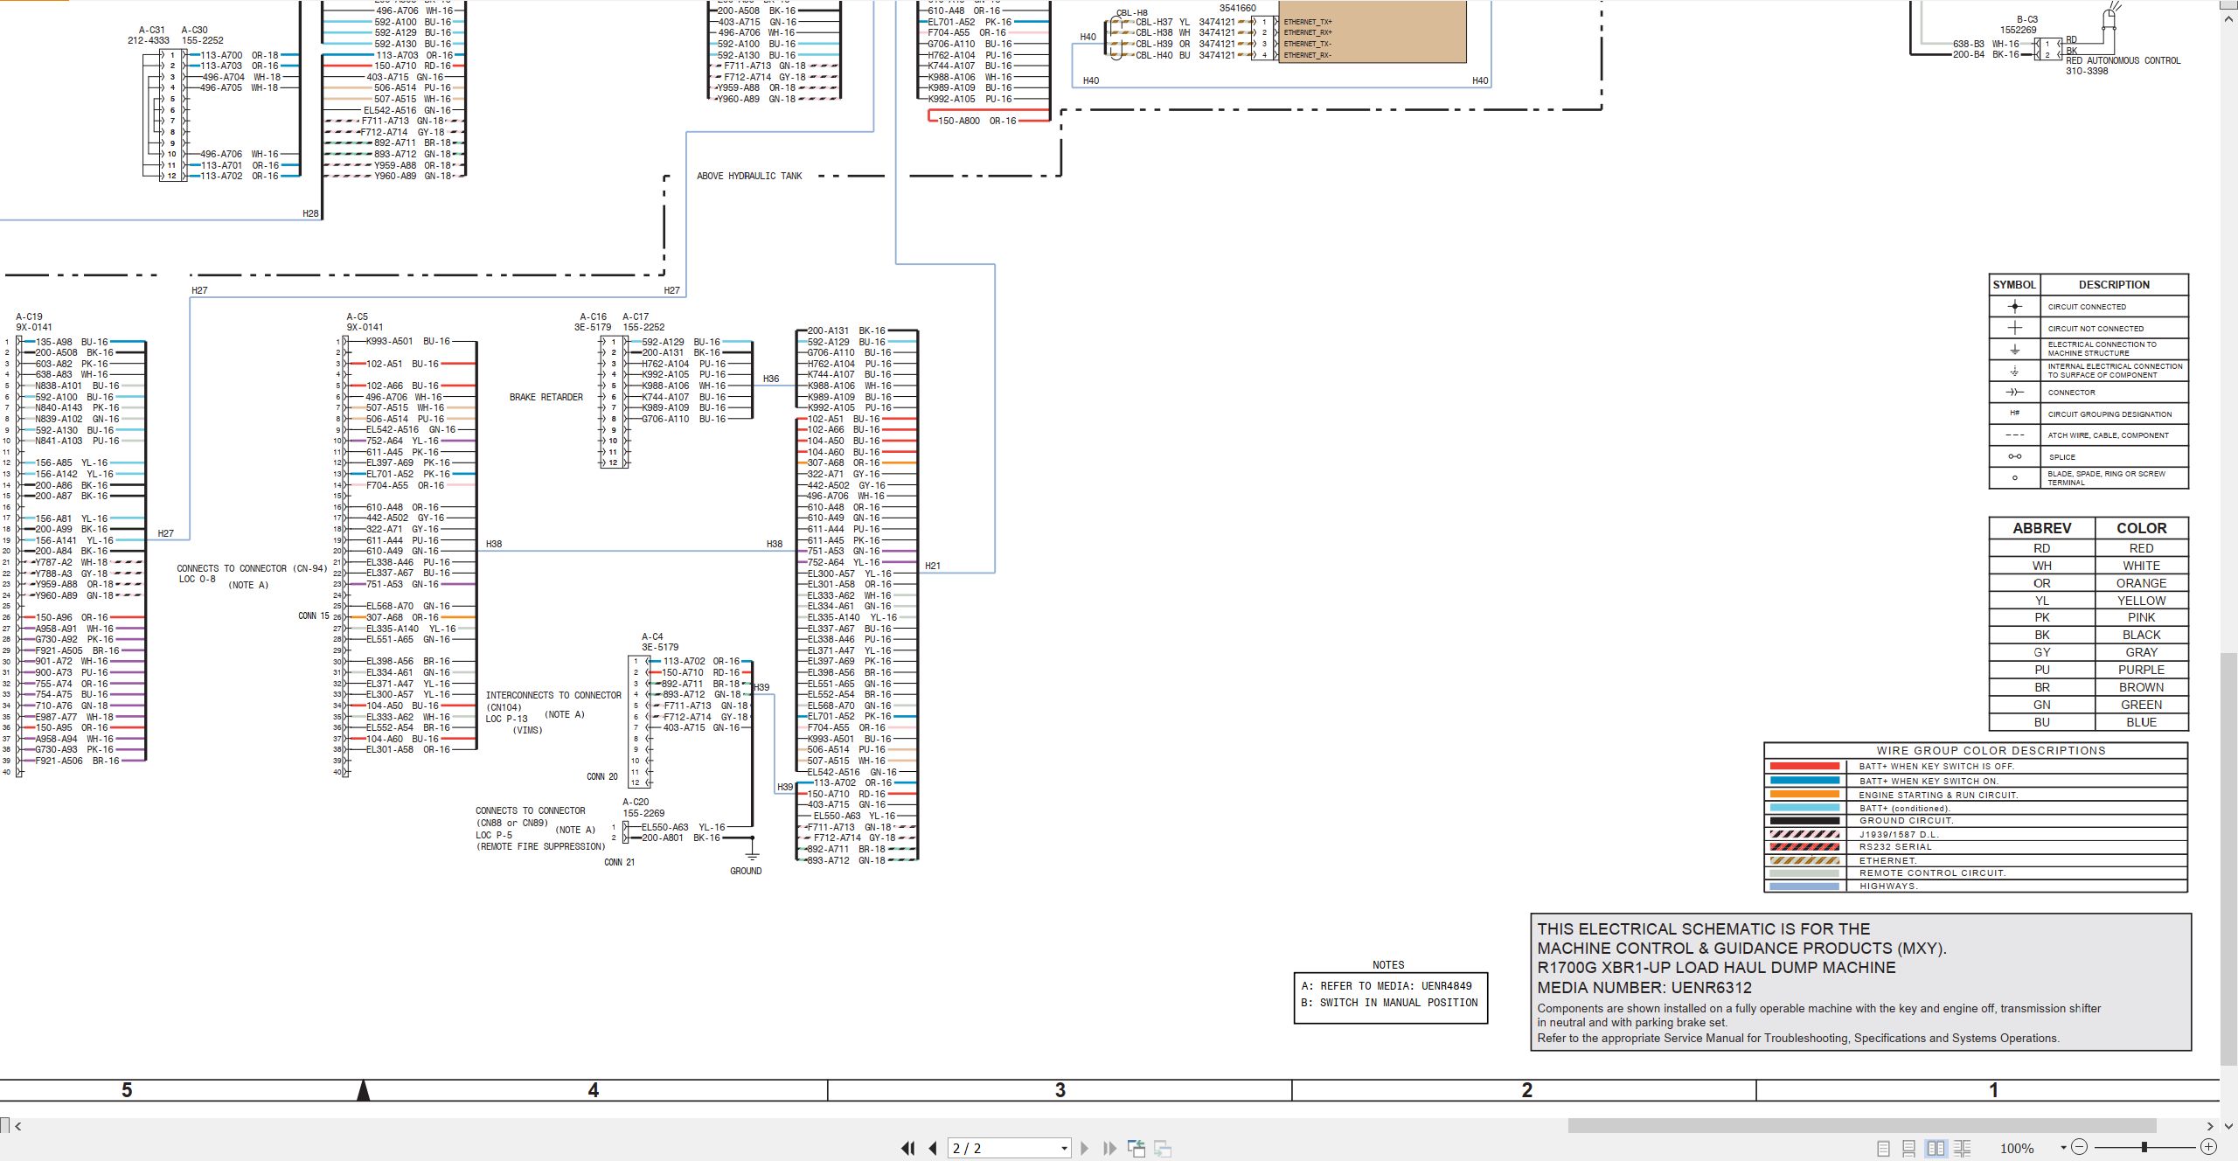The image size is (2238, 1161).
Task: Click the SPLICE legend description
Action: pos(2061,457)
